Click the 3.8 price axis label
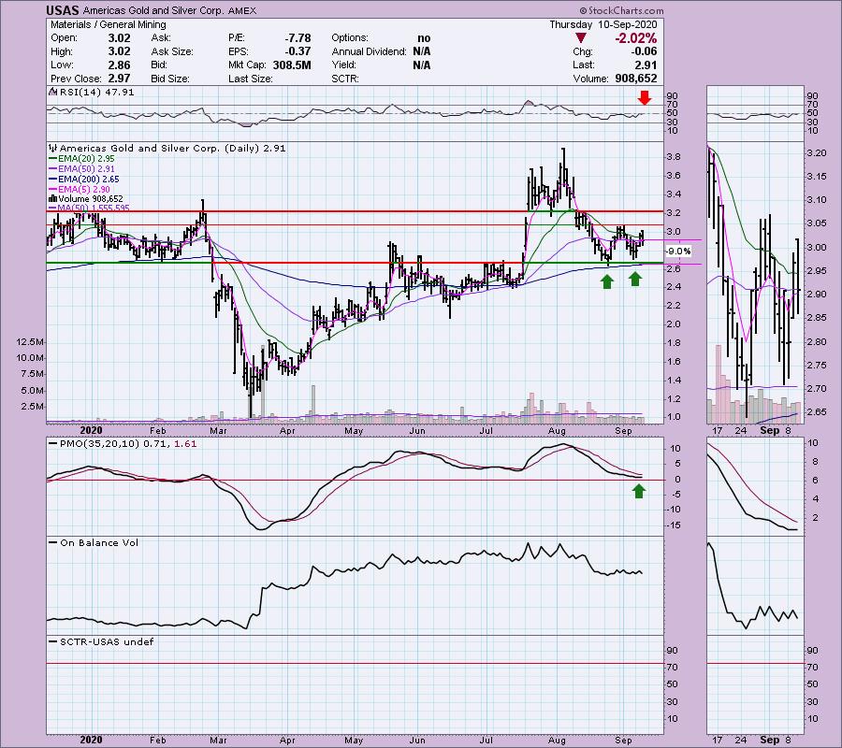 pos(674,157)
